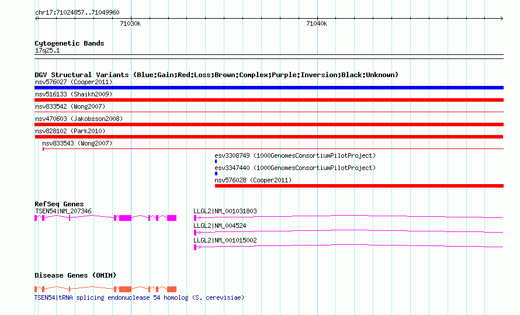
Task: Open the nsv833542 (Wong2007) label
Action: point(70,106)
